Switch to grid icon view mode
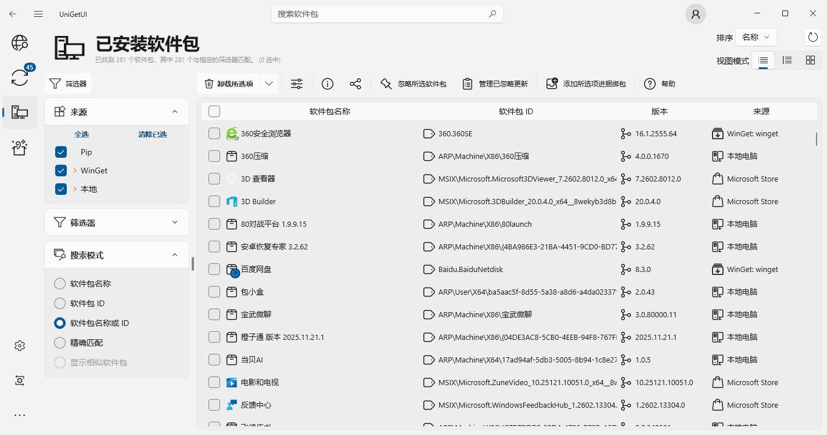 [x=810, y=60]
